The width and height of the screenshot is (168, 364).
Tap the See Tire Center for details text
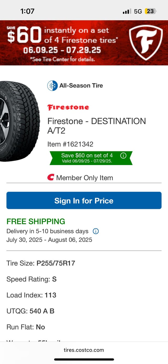[62, 59]
